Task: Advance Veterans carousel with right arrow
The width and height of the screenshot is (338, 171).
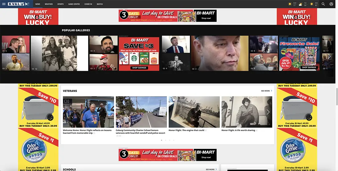Action: (268, 112)
